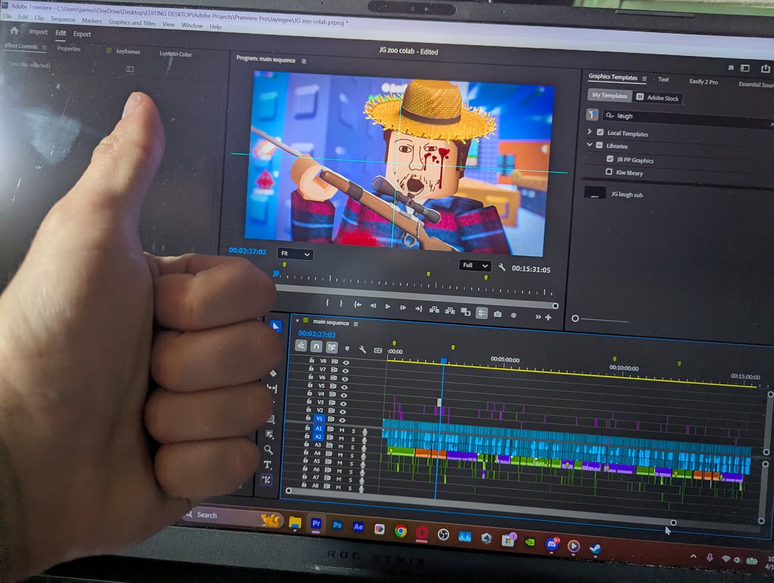Open main sequence panel menu
Screen dimensions: 774x583
(355, 324)
